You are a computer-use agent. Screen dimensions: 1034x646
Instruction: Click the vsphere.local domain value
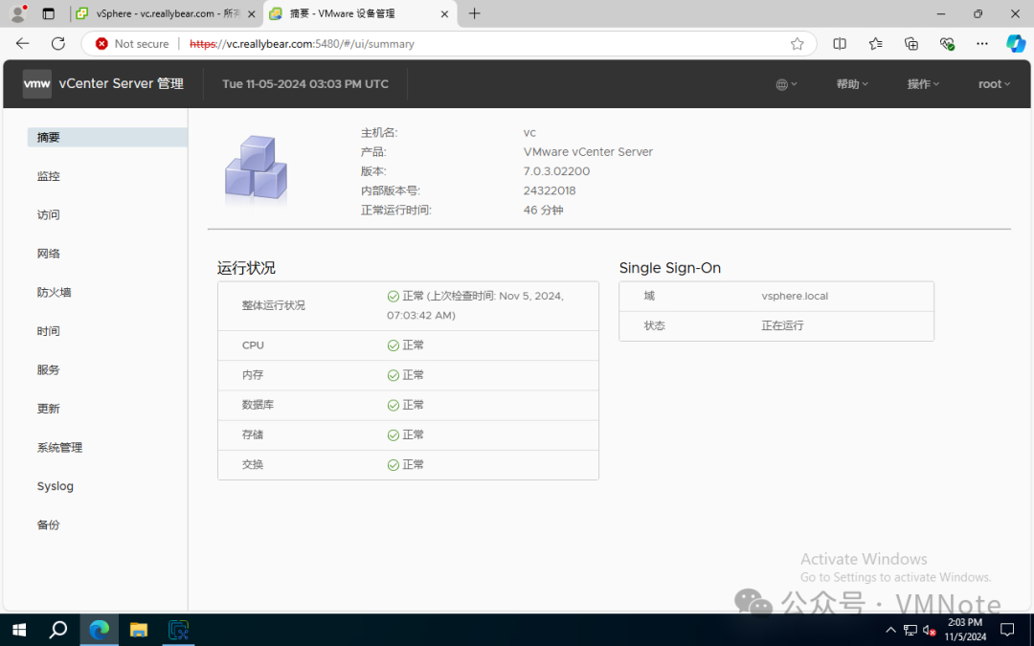[x=795, y=296]
